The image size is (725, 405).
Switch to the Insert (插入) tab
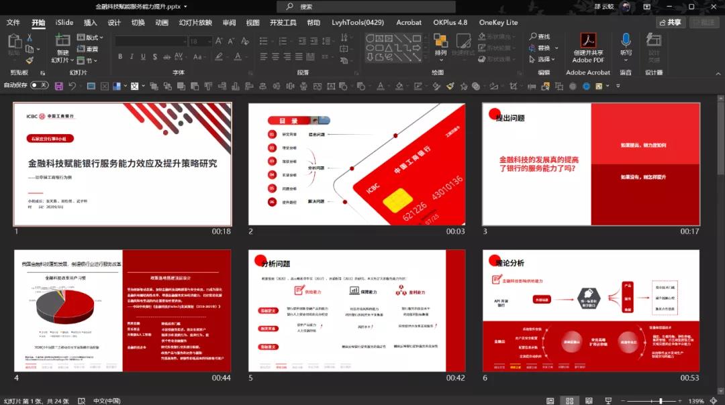[x=90, y=22]
